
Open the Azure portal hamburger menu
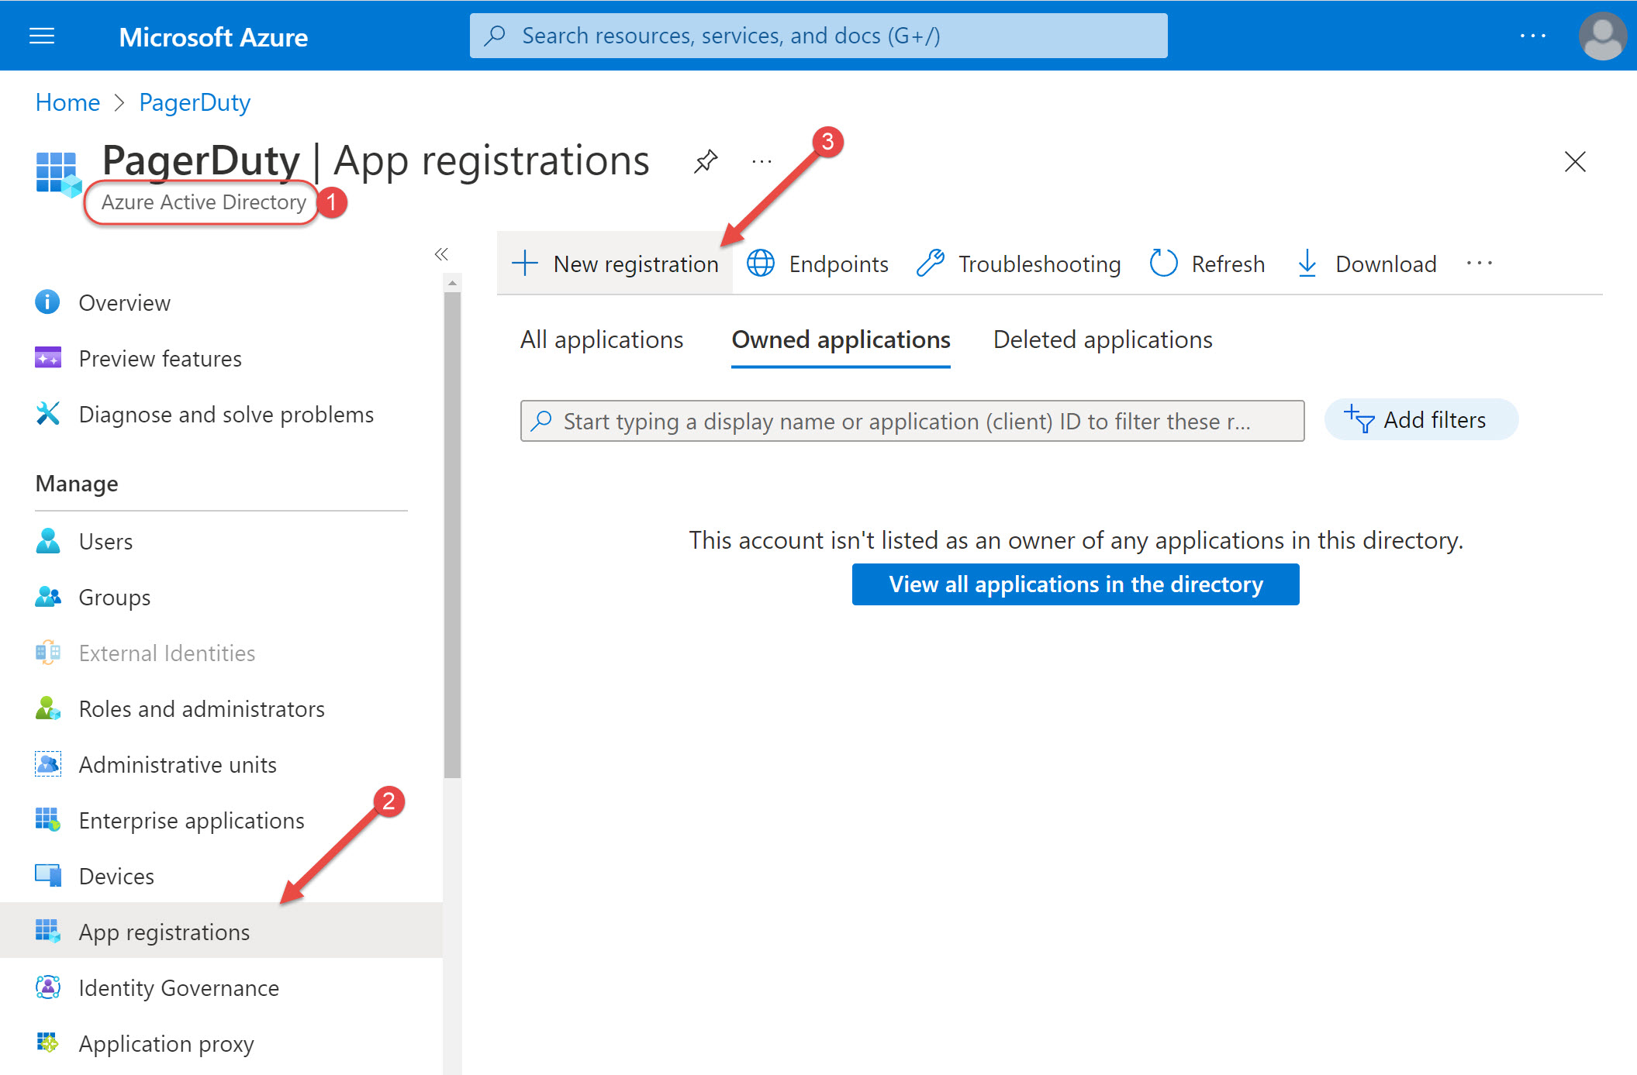coord(42,36)
